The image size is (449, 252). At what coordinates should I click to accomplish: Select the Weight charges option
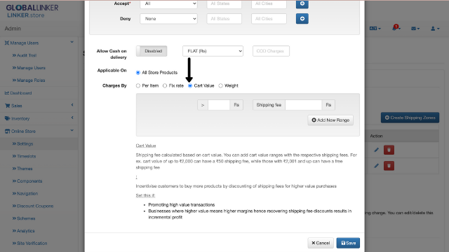click(x=220, y=85)
